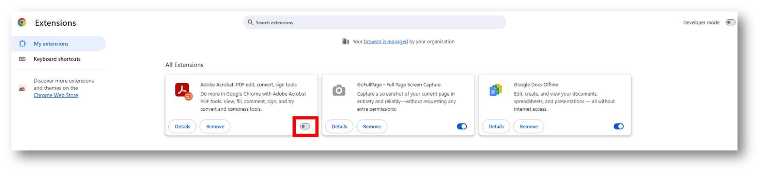This screenshot has width=761, height=174.
Task: Open Keyboard shortcuts section
Action: 59,59
